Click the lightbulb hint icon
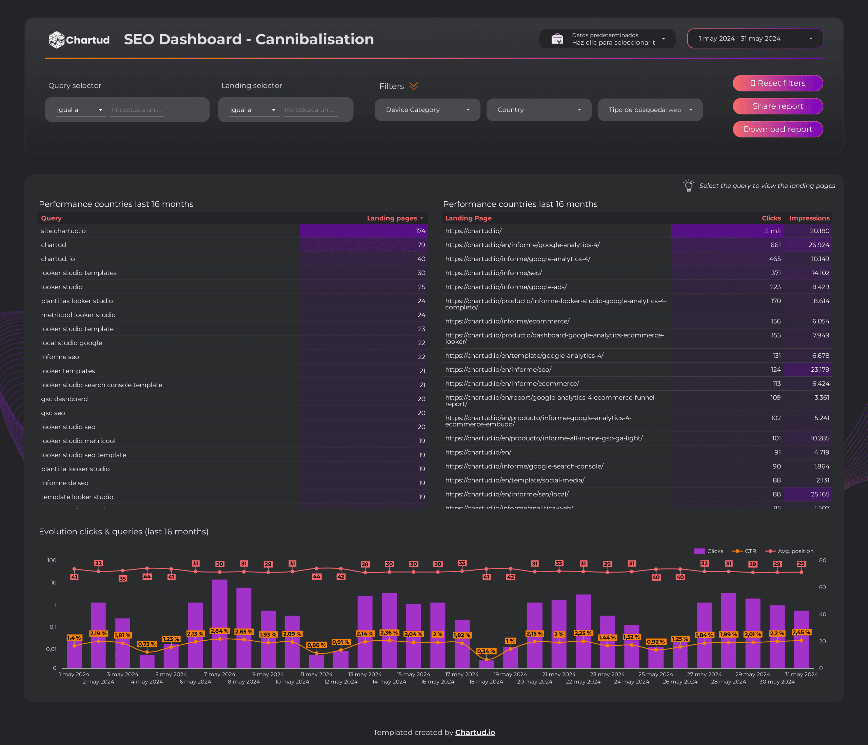Viewport: 868px width, 745px height. [688, 186]
